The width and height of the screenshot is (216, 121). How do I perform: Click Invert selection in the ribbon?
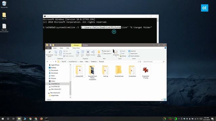tap(134, 56)
